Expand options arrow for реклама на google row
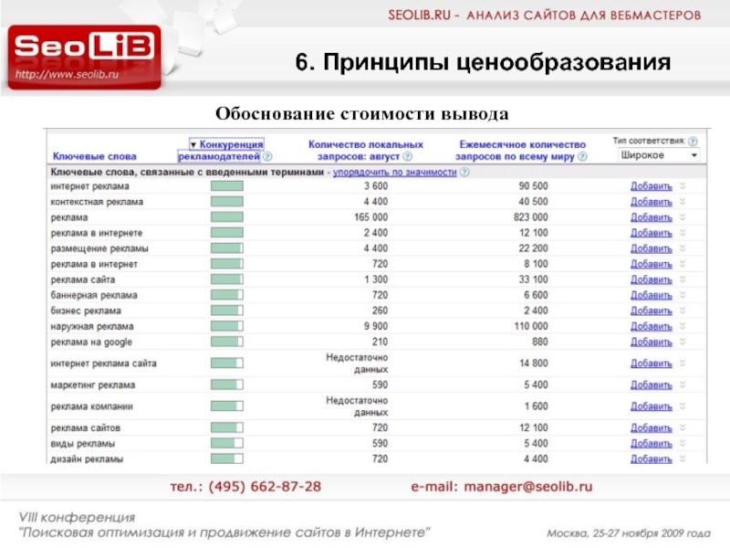This screenshot has width=730, height=548. 683,342
